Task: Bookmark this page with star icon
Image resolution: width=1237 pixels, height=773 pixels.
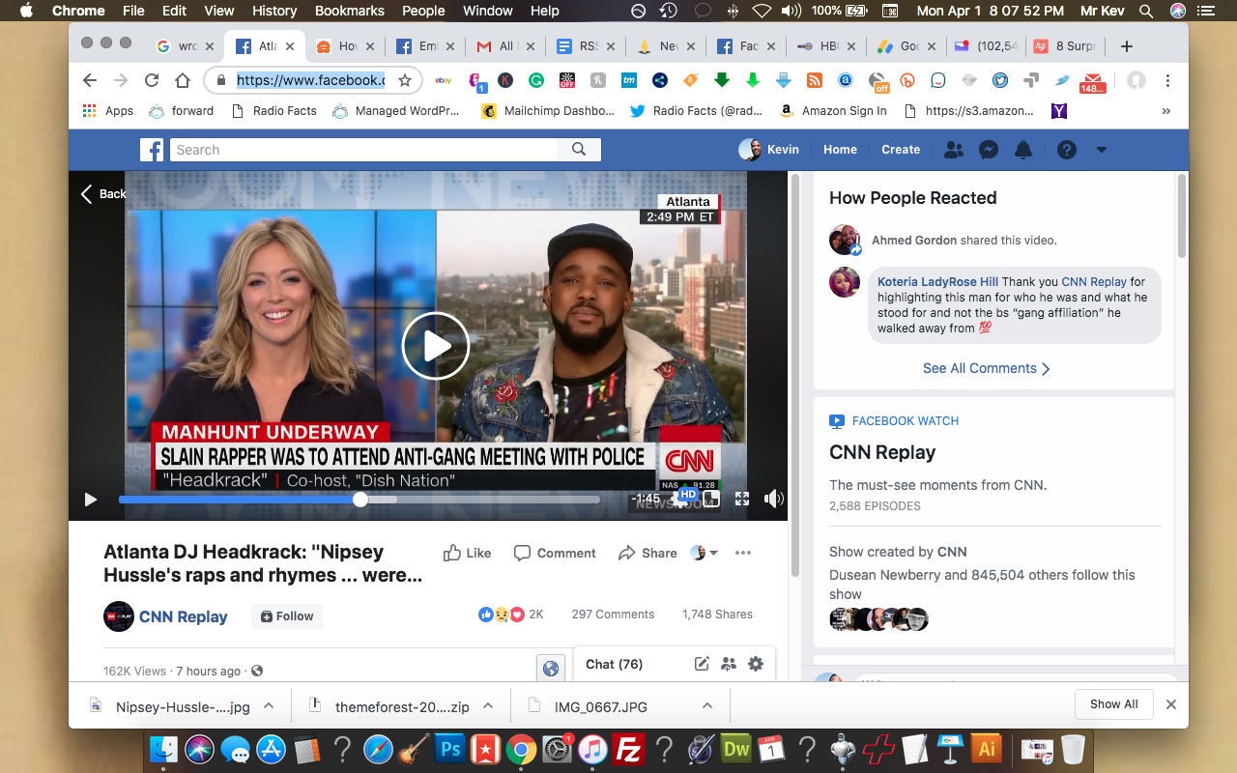Action: coord(405,81)
